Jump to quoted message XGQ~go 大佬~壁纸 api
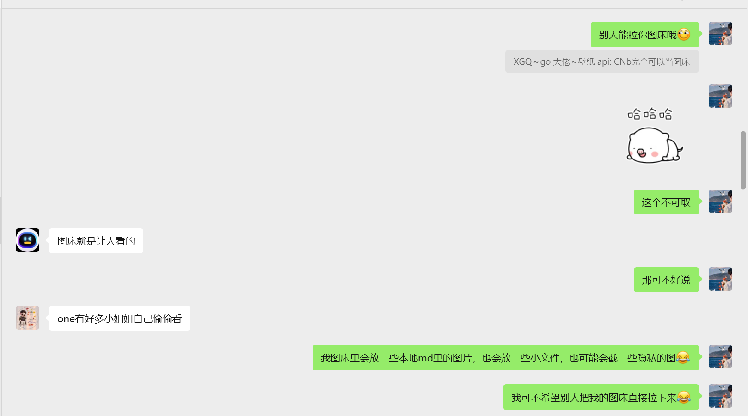748x416 pixels. [x=601, y=61]
